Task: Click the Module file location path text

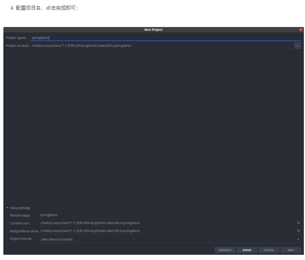Action: [90, 231]
